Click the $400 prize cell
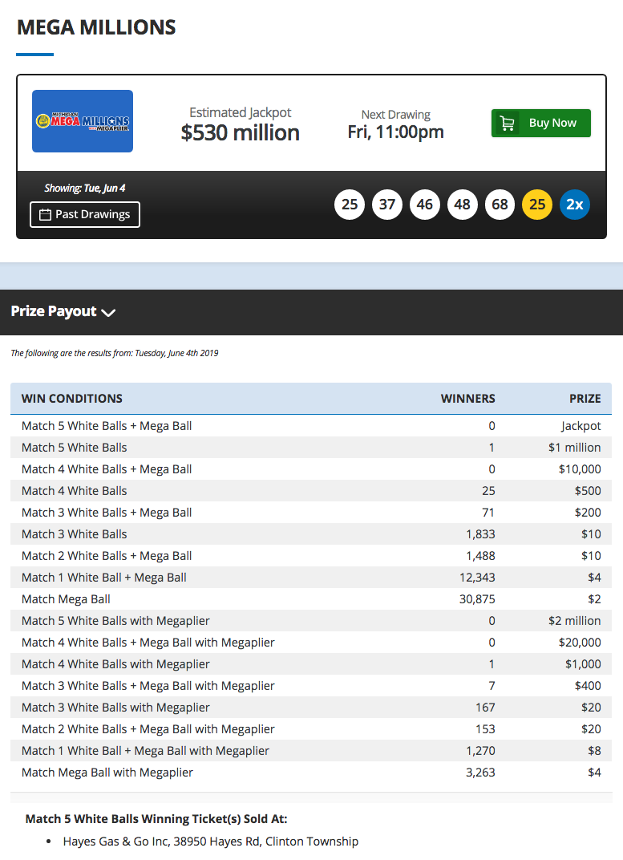The height and width of the screenshot is (860, 623). click(588, 686)
